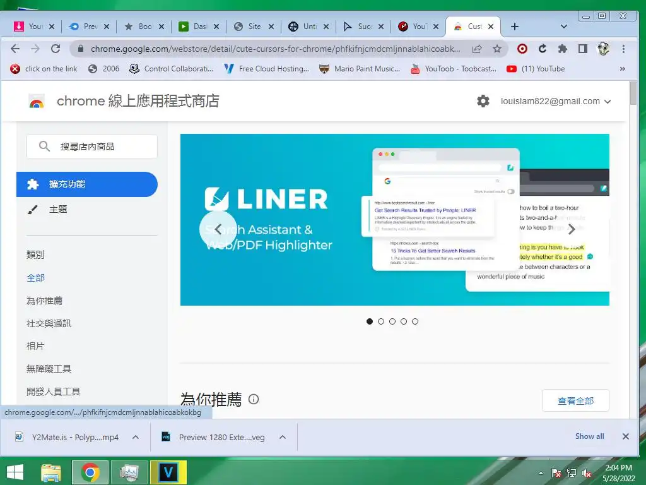Open the LINER banner promotion
This screenshot has width=646, height=485.
395,220
